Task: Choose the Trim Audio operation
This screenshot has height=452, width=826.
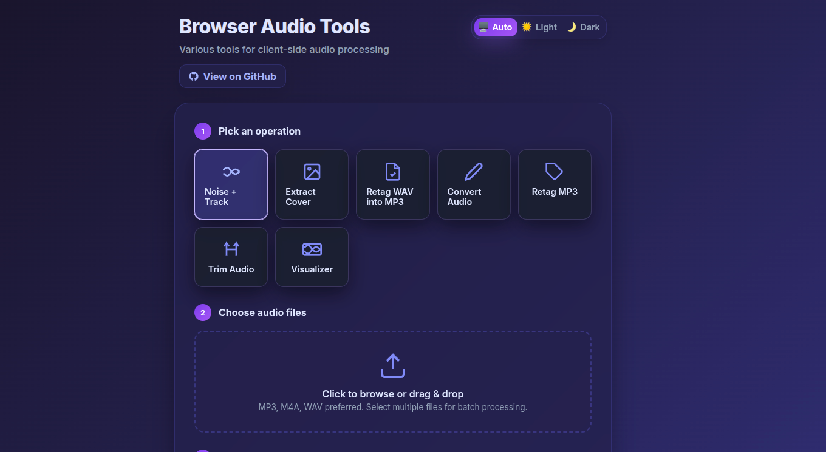Action: (231, 257)
